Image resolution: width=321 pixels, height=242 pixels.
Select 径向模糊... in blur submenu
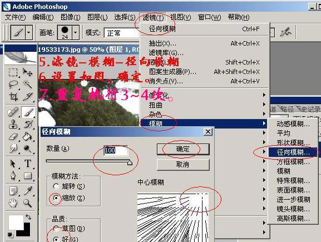click(x=293, y=152)
